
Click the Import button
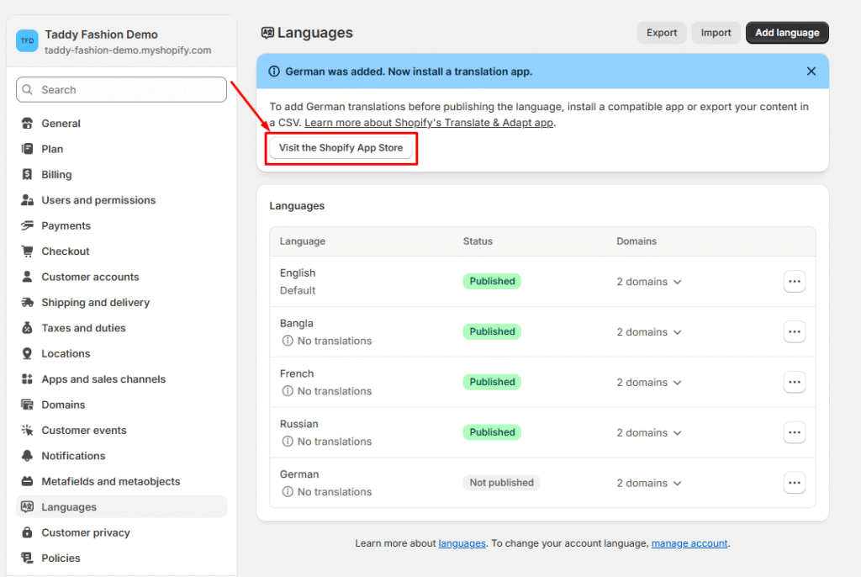pos(716,33)
